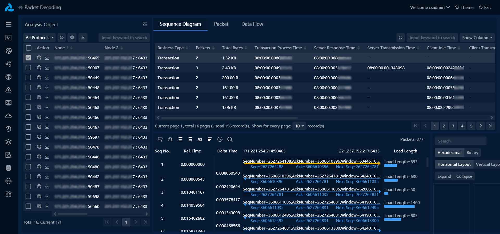The width and height of the screenshot is (500, 234).
Task: Check the port 50449 row checkbox
Action: tap(28, 78)
